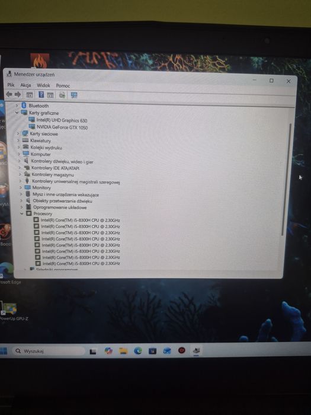Click the Device Manager taskbar icon

coord(196,351)
